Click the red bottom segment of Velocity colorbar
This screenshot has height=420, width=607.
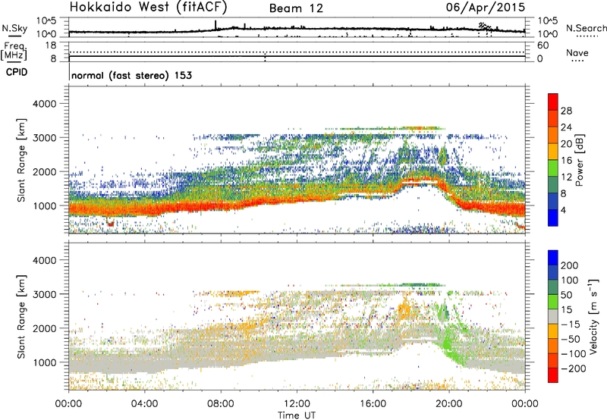click(x=553, y=375)
